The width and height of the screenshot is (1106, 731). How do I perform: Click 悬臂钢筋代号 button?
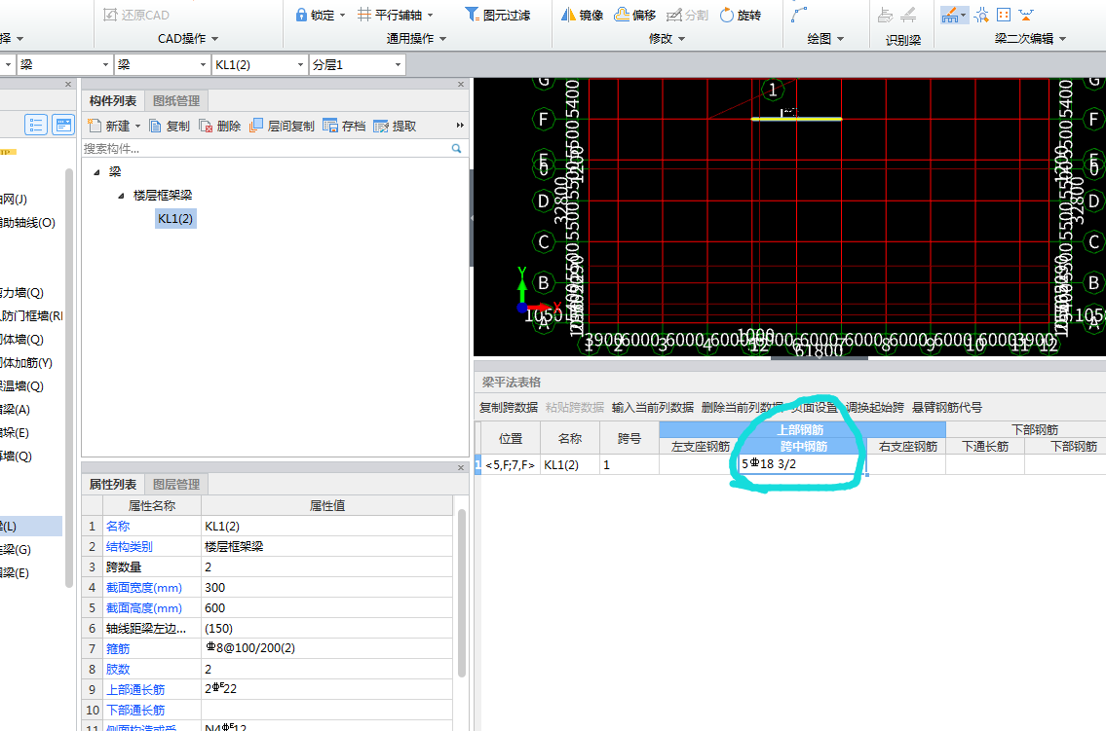[x=946, y=407]
